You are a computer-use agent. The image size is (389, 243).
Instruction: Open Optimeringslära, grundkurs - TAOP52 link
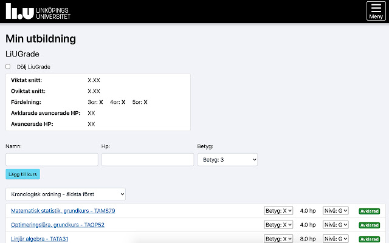coord(58,225)
